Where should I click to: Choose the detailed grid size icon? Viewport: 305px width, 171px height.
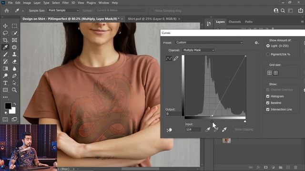point(275,73)
